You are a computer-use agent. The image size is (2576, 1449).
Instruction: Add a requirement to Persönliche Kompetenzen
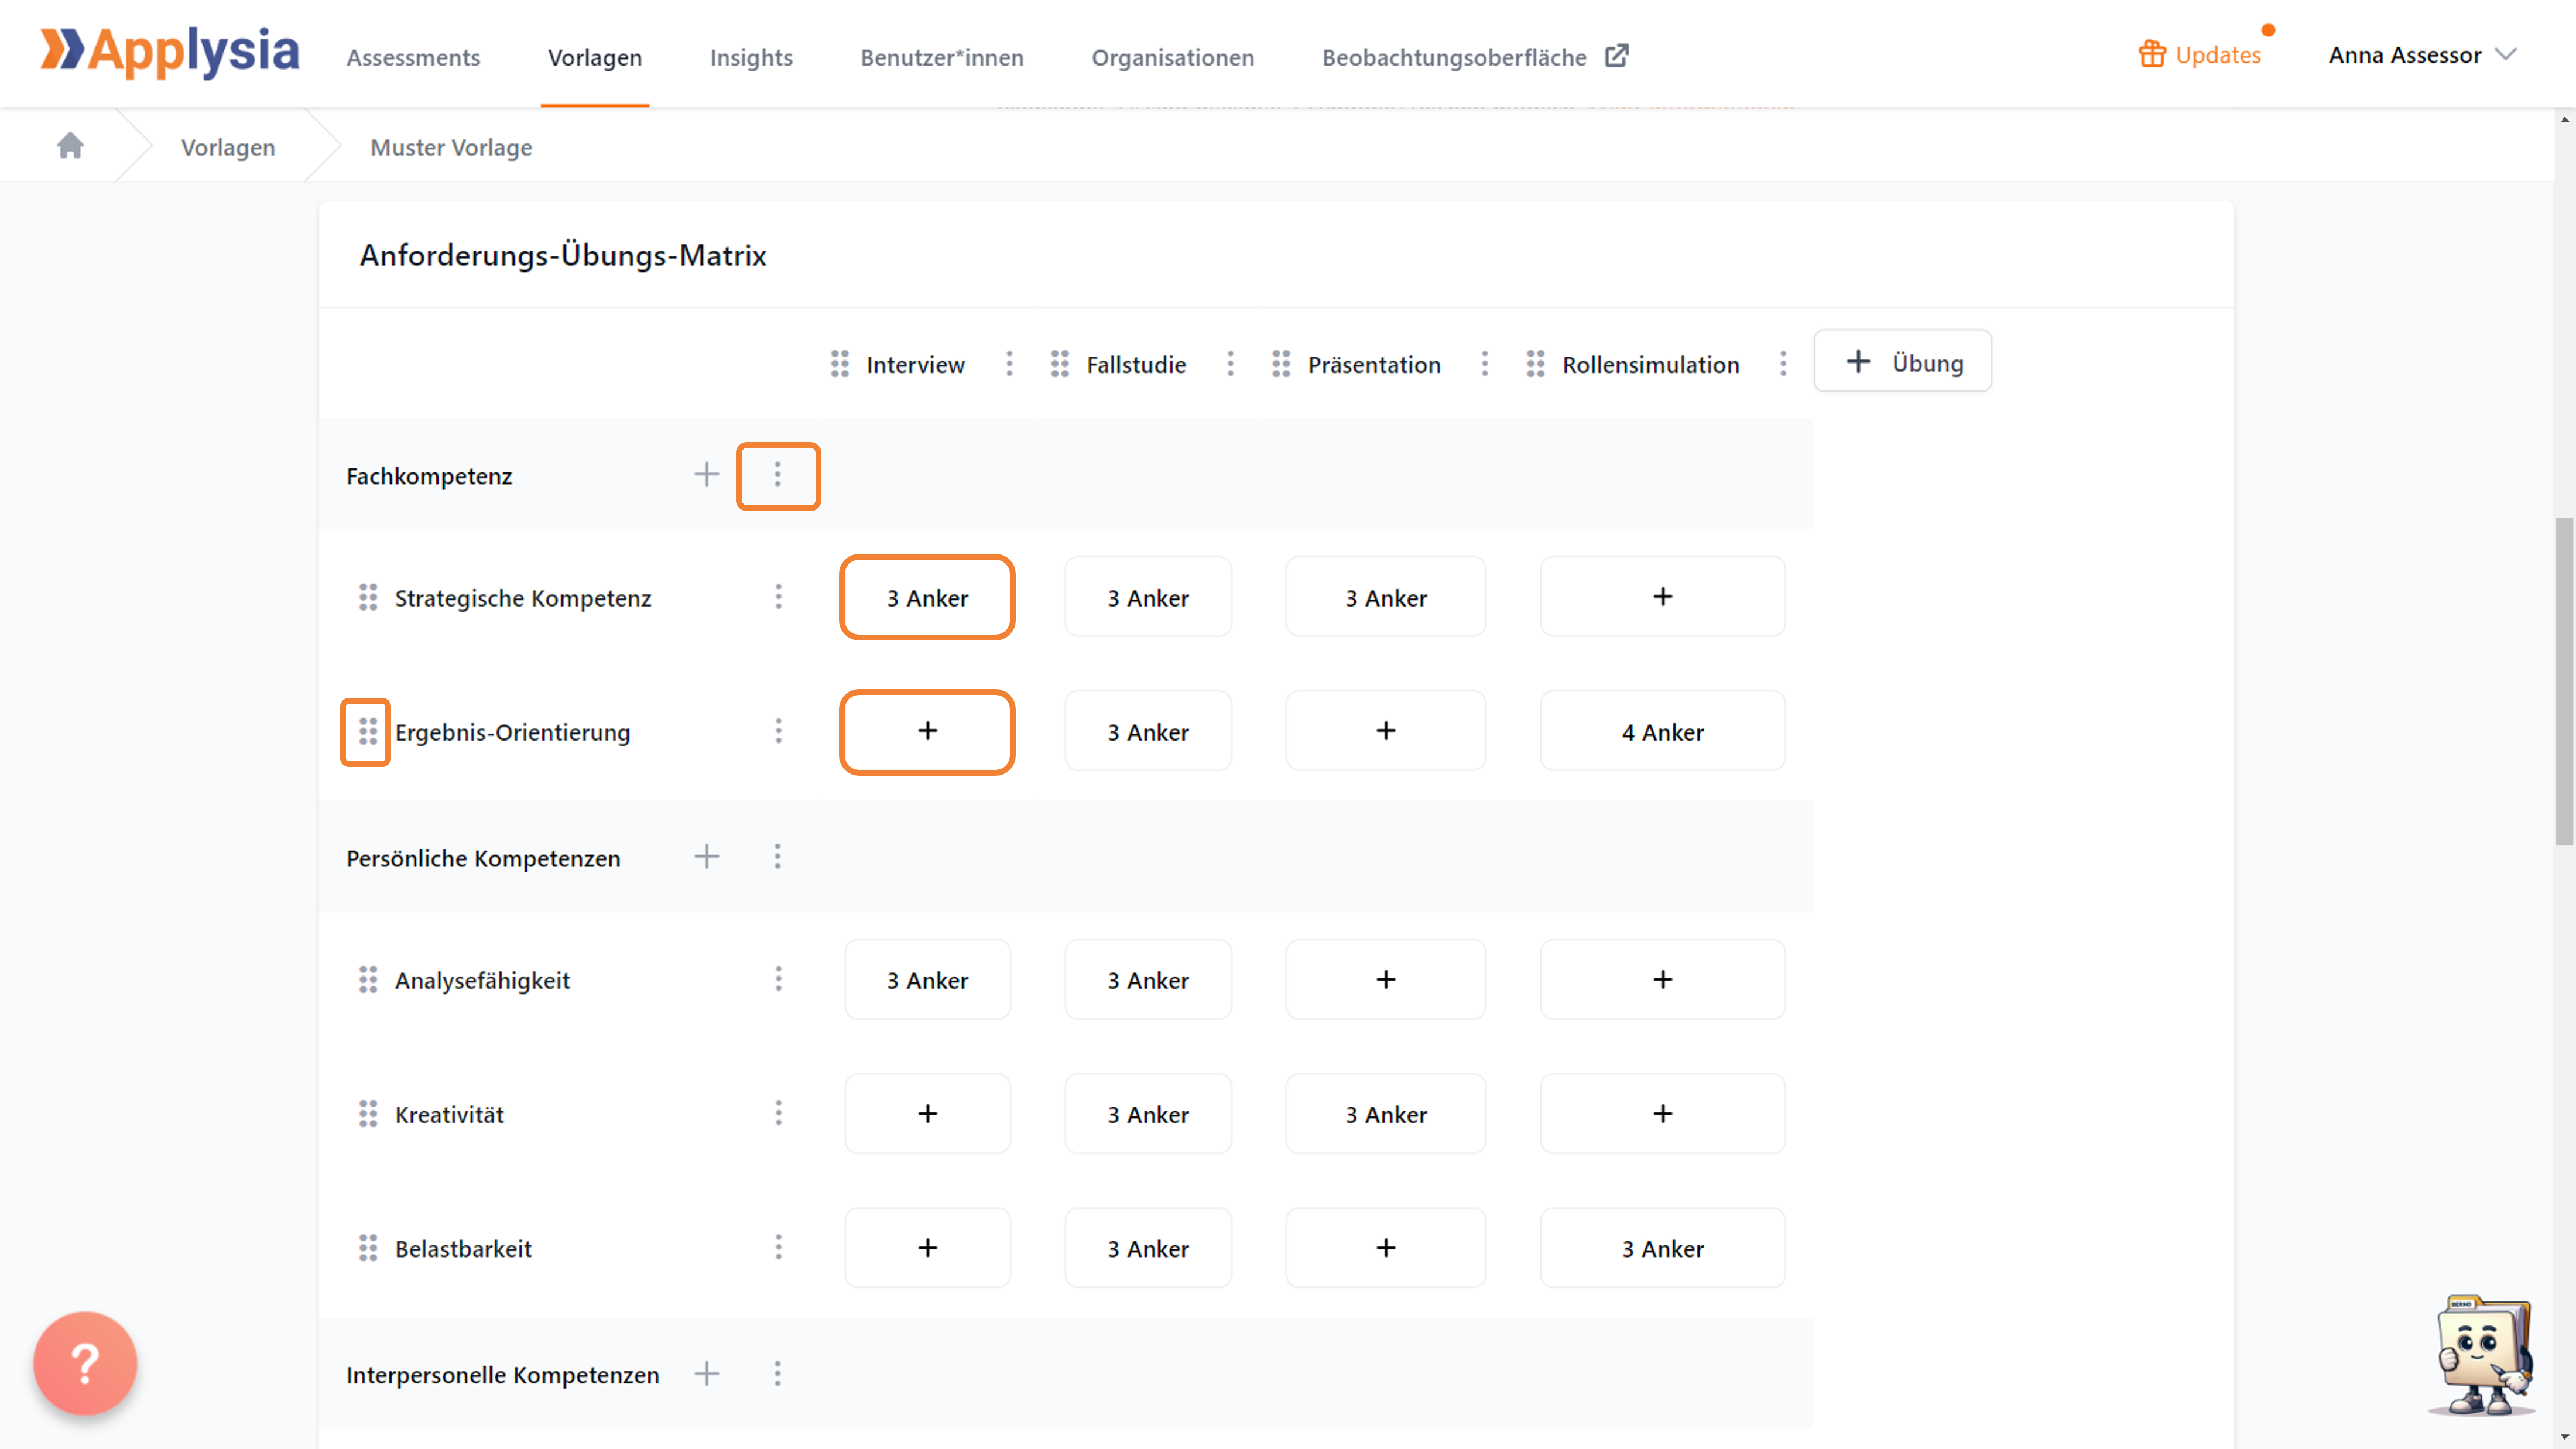[707, 856]
